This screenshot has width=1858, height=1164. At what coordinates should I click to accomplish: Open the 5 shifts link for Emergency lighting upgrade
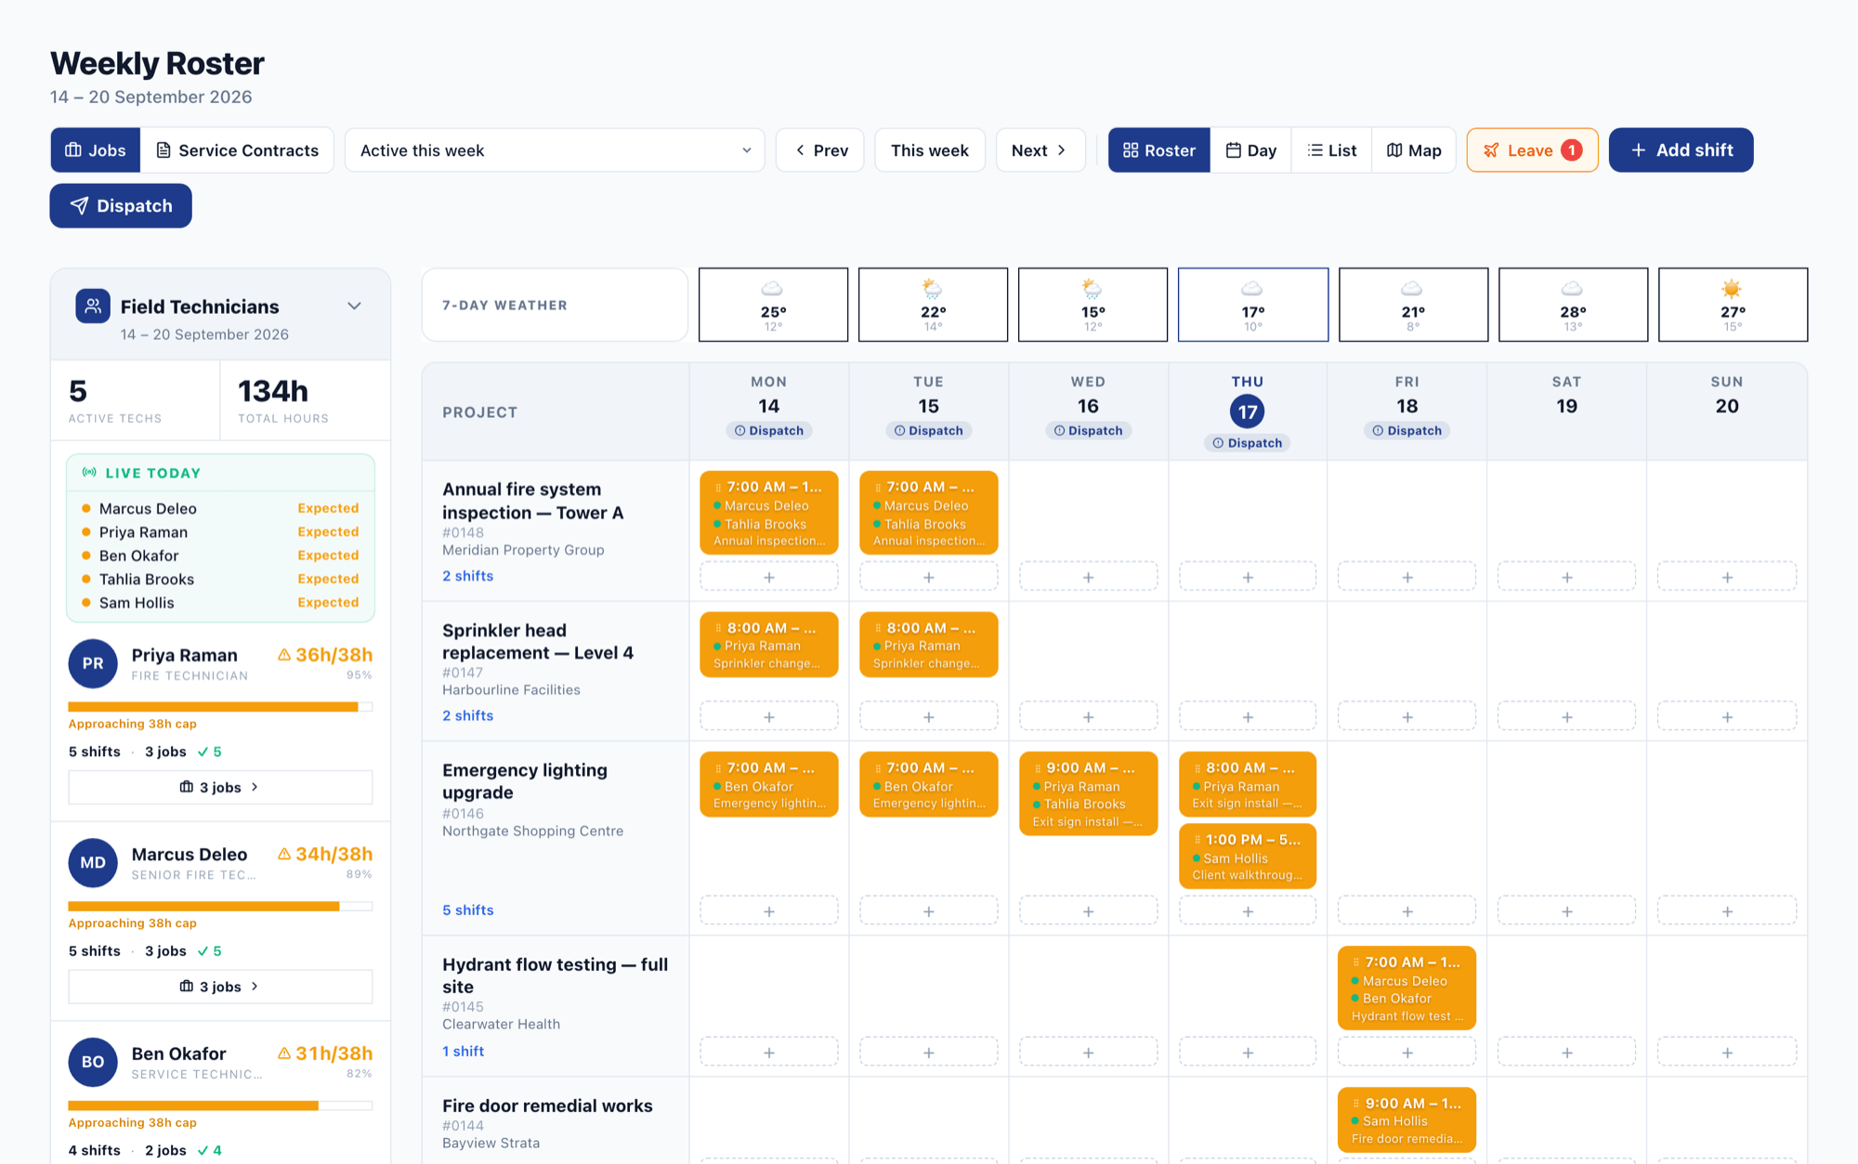point(467,910)
